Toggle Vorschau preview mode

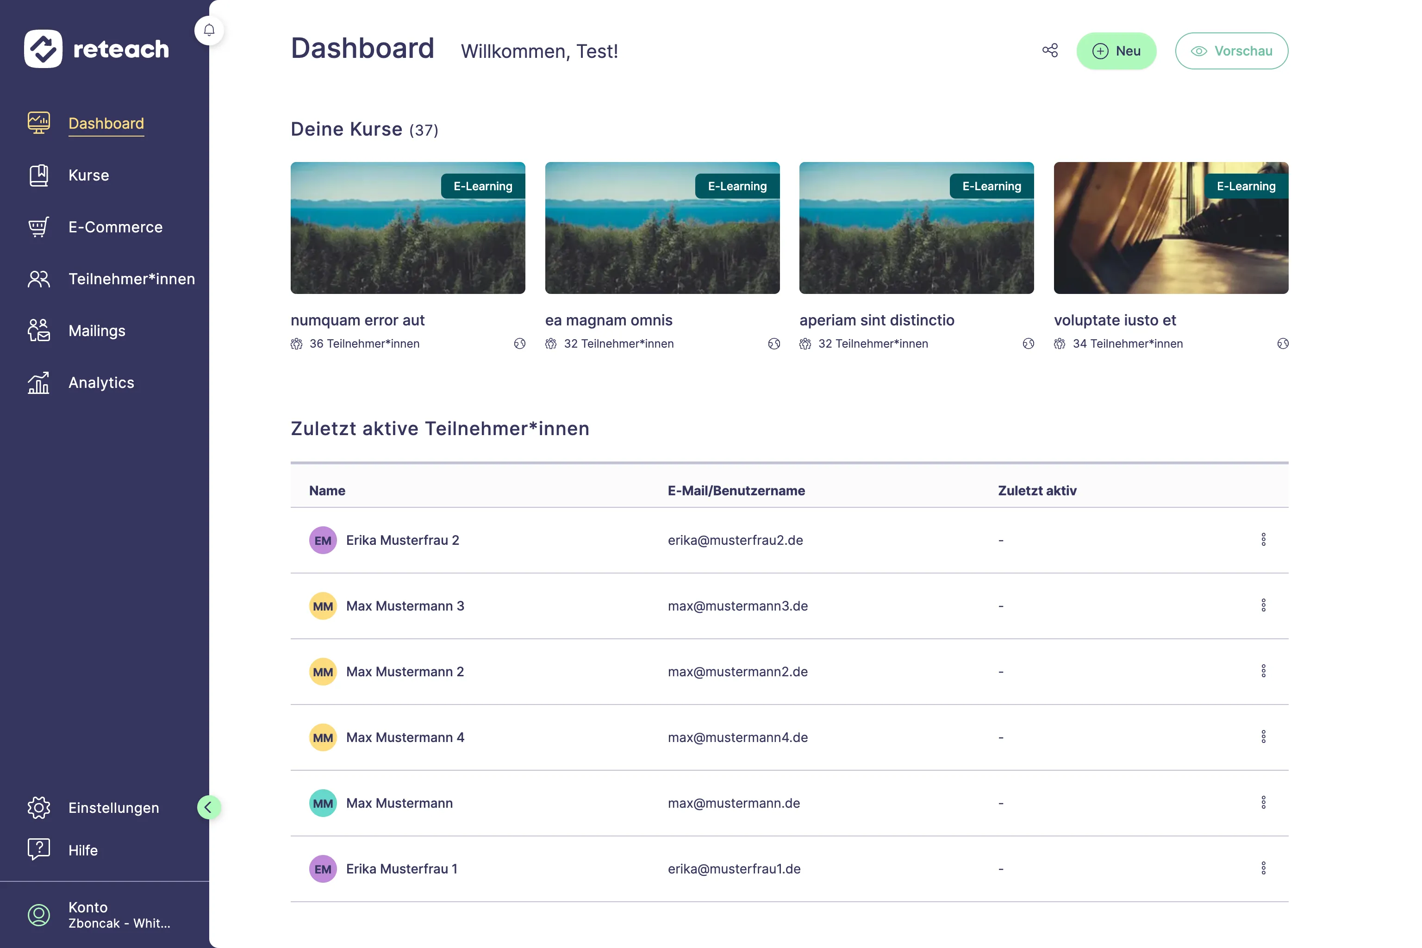[x=1231, y=51]
